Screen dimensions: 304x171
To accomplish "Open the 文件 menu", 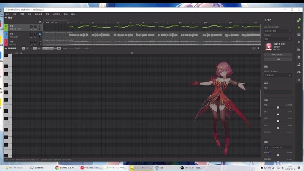I will coord(7,14).
